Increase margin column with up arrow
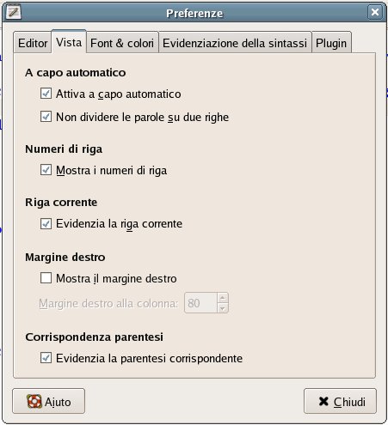Screen dimensions: 388x425 coord(223,298)
